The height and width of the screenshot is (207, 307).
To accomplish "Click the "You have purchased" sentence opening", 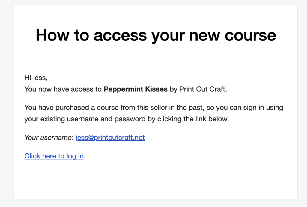I will 57,108.
